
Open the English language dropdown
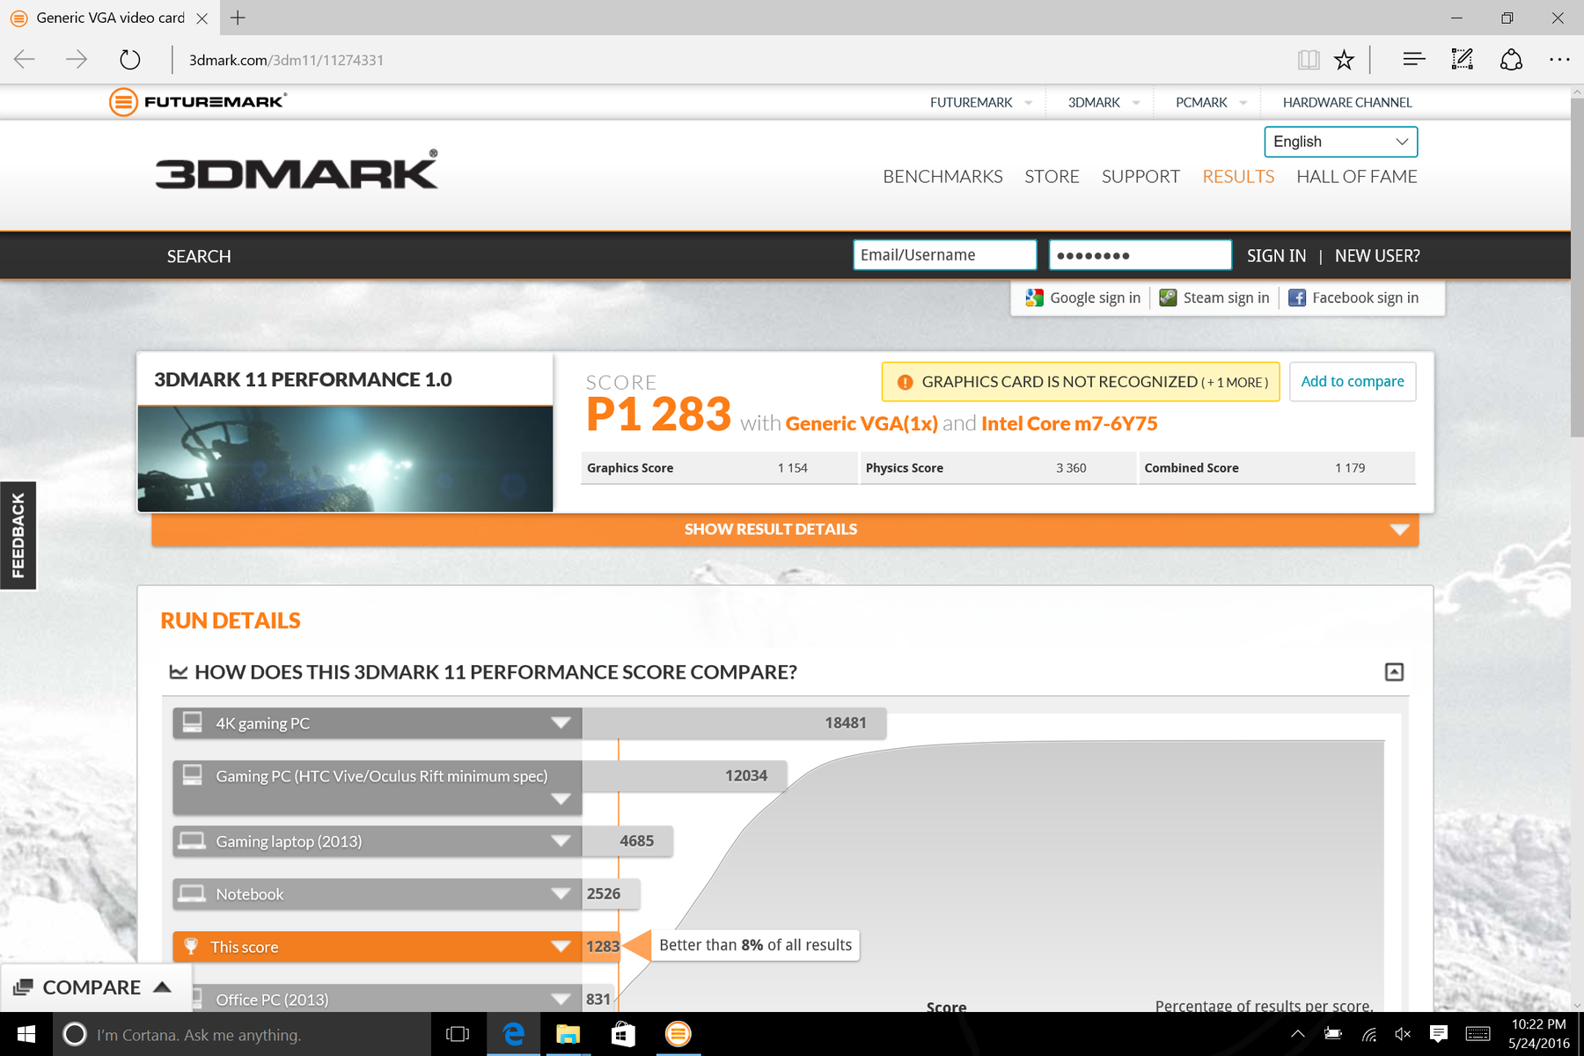pyautogui.click(x=1340, y=142)
